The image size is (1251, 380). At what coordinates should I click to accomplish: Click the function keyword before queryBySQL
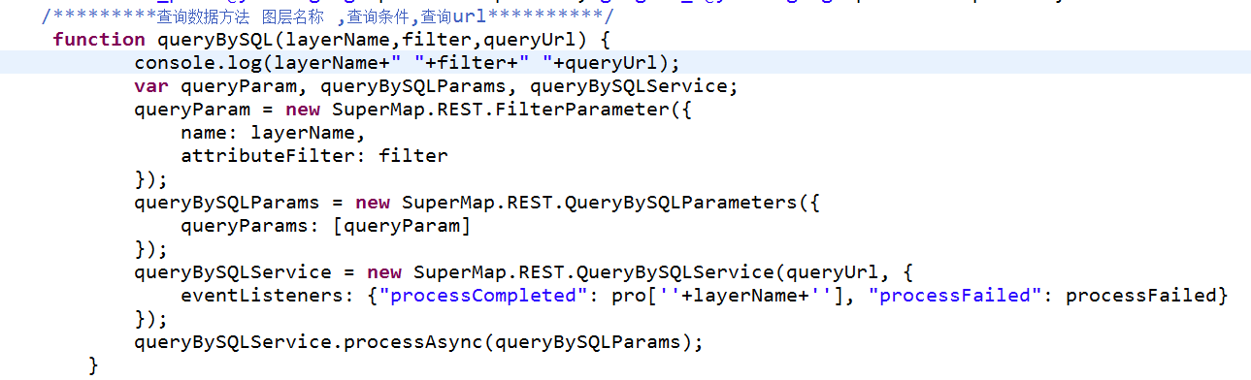(x=99, y=40)
